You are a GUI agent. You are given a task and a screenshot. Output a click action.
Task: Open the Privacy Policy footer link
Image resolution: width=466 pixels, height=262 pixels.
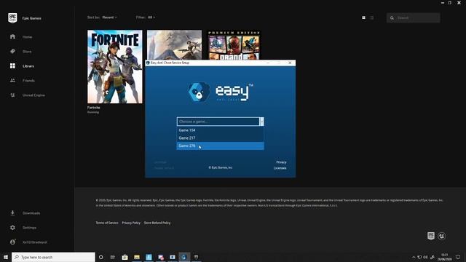click(131, 223)
